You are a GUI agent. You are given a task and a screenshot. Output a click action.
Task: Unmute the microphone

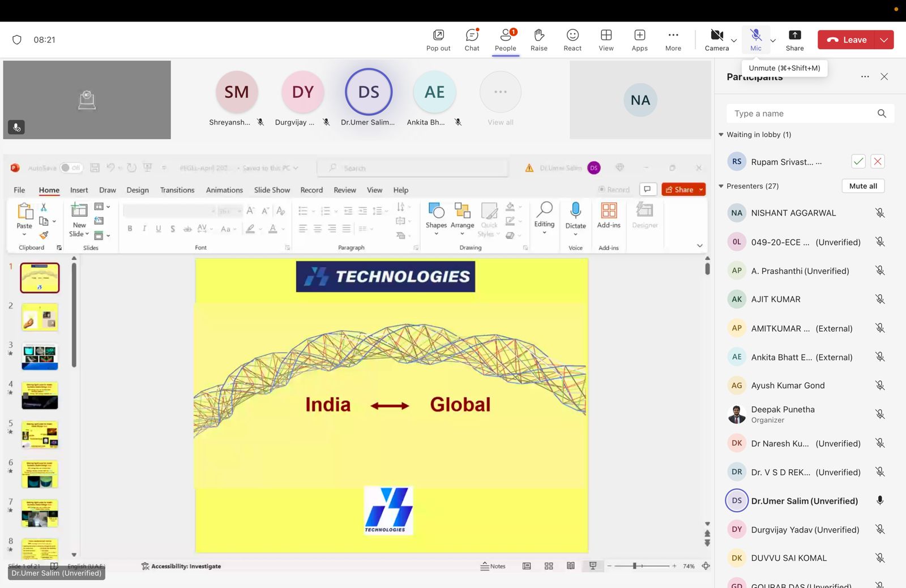pos(755,40)
